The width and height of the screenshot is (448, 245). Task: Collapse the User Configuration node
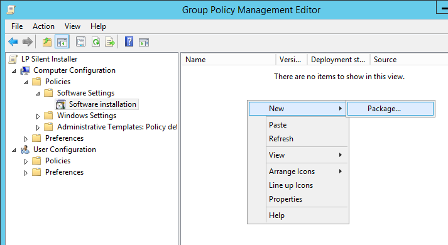coord(14,150)
